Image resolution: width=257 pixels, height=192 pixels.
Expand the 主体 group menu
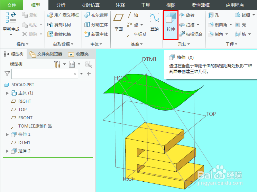click(x=96, y=44)
